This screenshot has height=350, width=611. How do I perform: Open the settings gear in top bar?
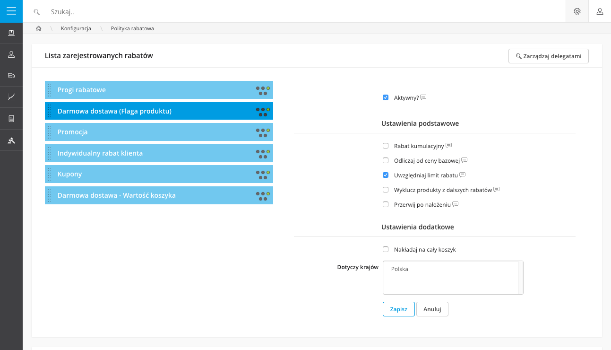[x=577, y=11]
